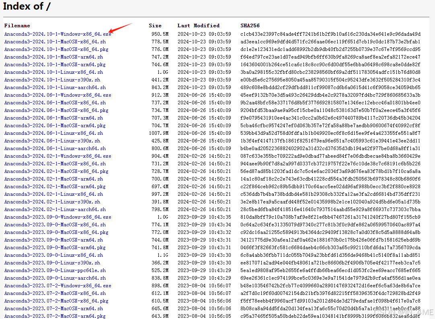Click Anaconda3-2023.09-0-Linux-s390x.sh link
The height and width of the screenshot is (319, 435).
pos(52,263)
